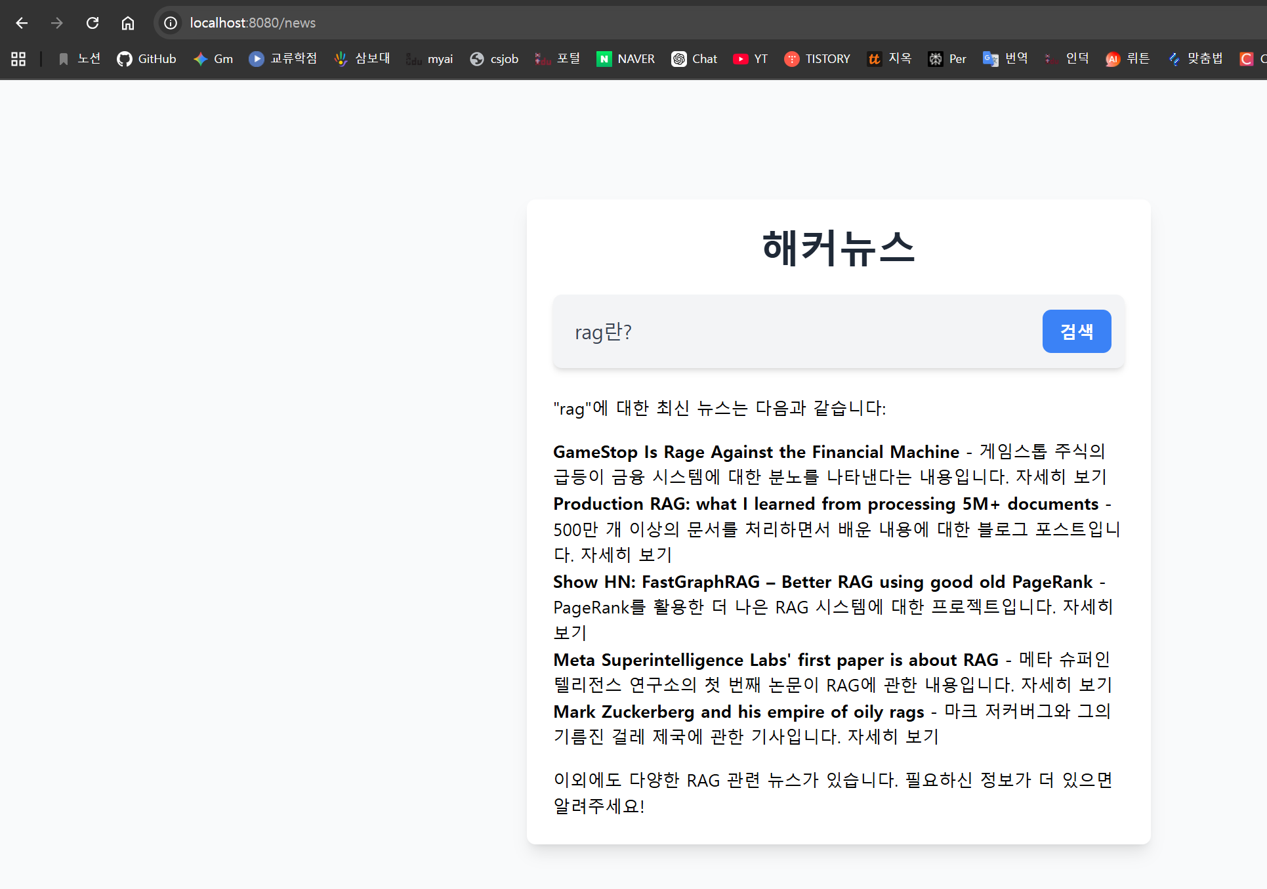Open the Gm bookmark
Screen dimensions: 1267x889
click(x=213, y=59)
